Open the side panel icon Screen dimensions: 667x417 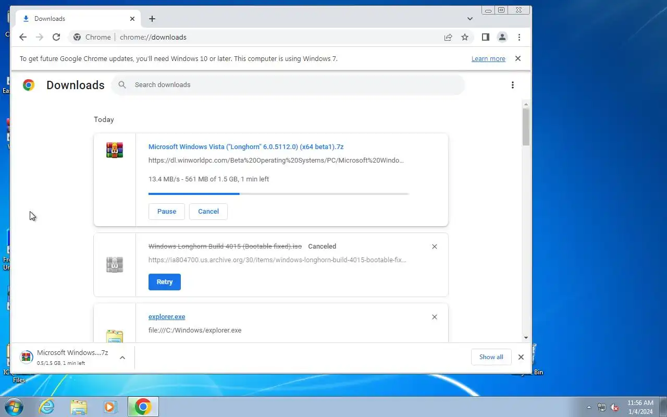pyautogui.click(x=485, y=37)
